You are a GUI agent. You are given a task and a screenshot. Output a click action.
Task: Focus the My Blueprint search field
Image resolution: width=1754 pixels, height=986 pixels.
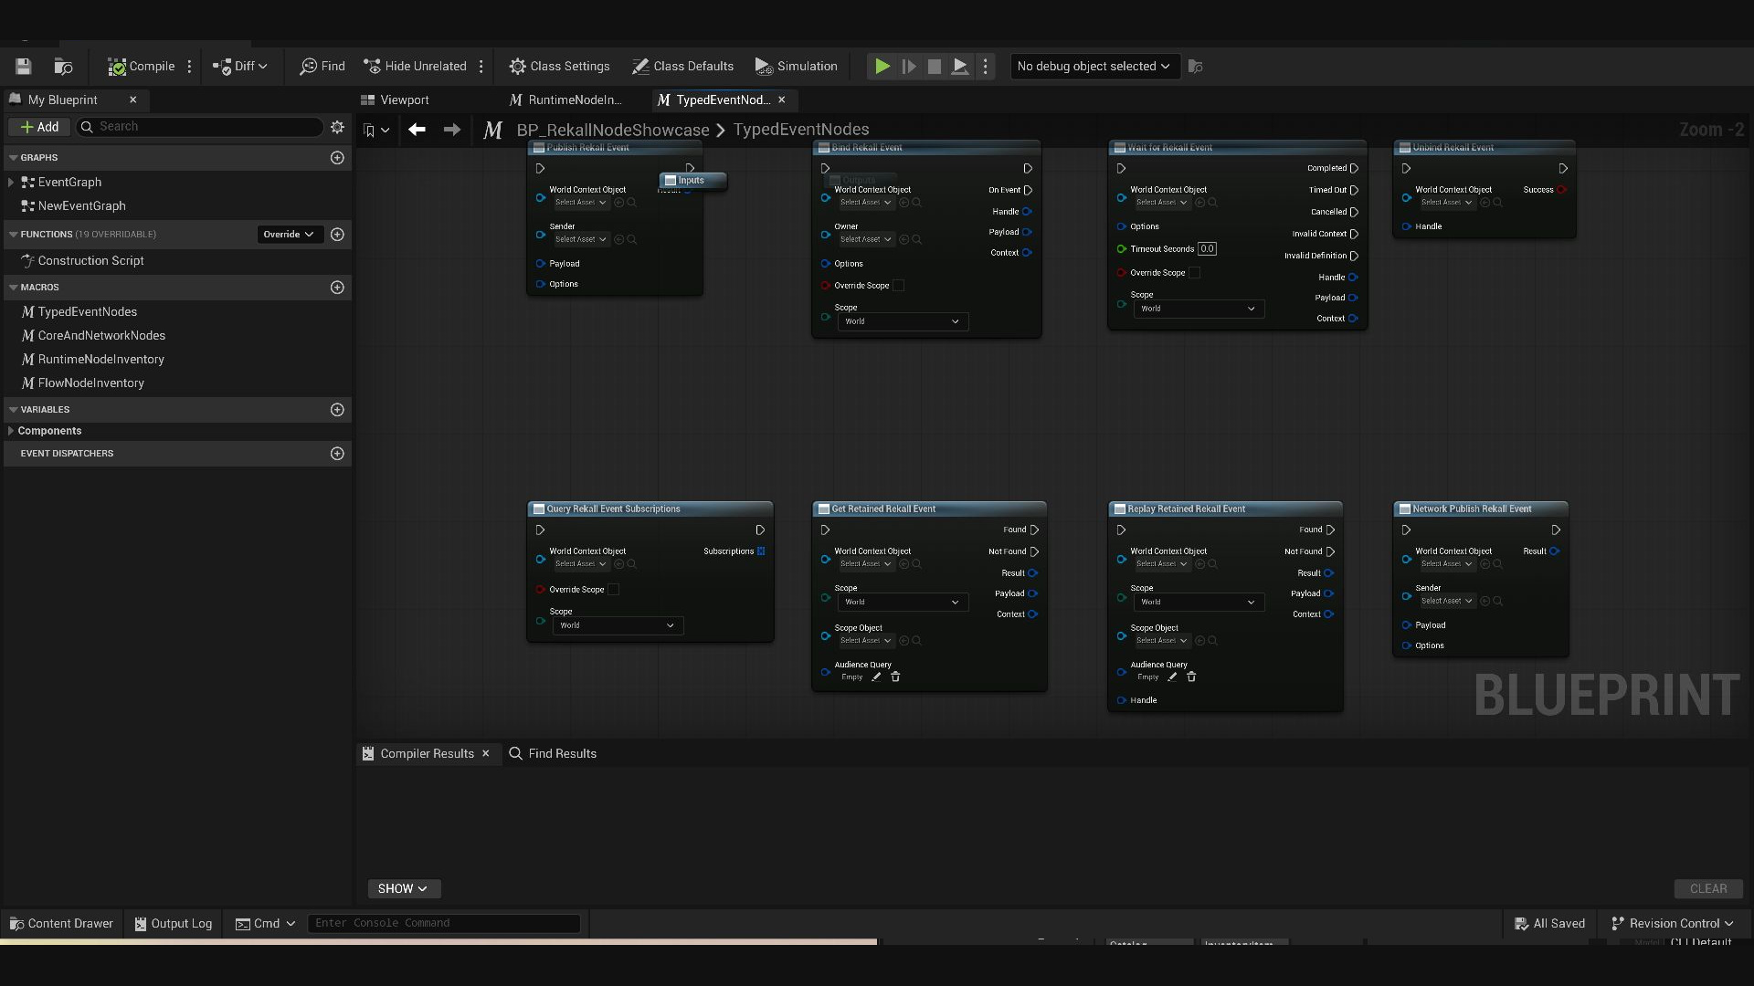pyautogui.click(x=199, y=127)
